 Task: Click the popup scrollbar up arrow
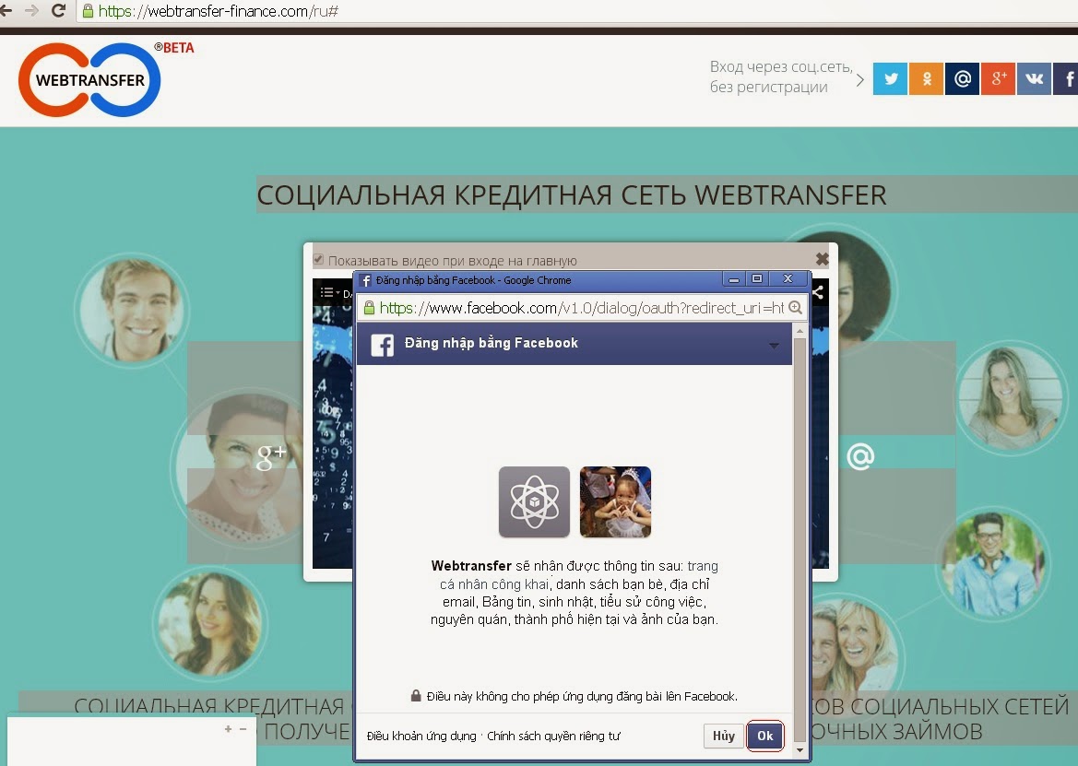pyautogui.click(x=800, y=331)
